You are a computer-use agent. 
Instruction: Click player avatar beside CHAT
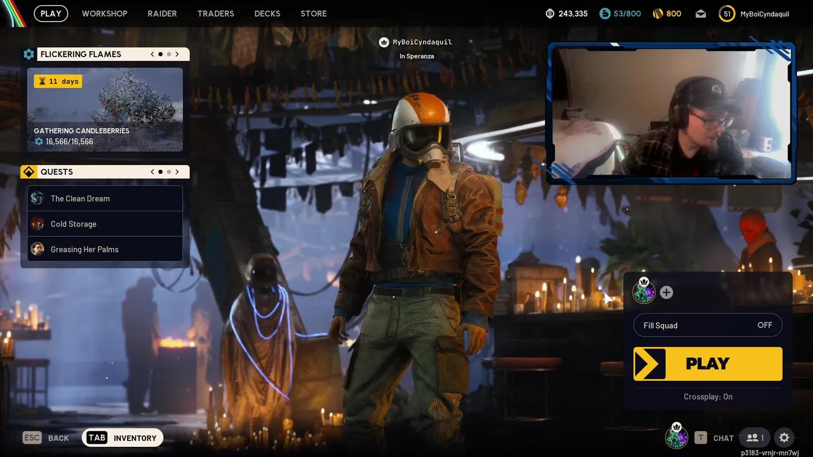676,437
